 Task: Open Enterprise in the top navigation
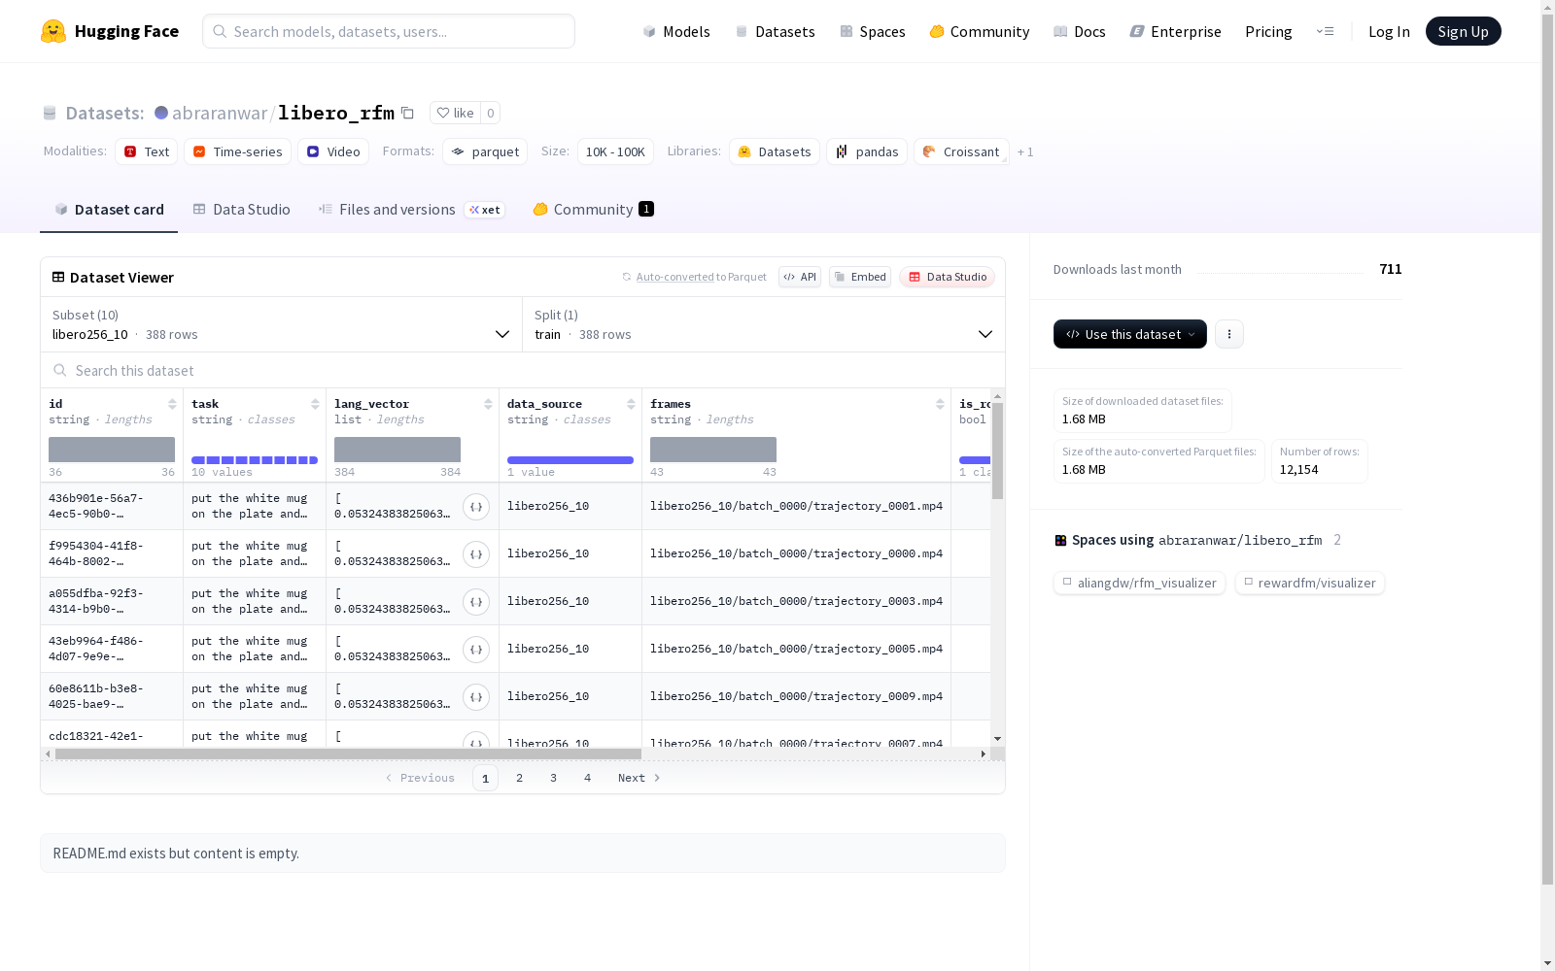(1175, 31)
